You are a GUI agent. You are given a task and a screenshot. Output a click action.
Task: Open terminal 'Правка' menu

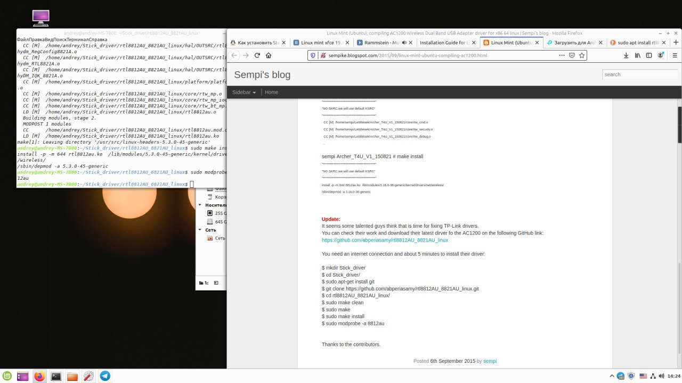coord(38,39)
